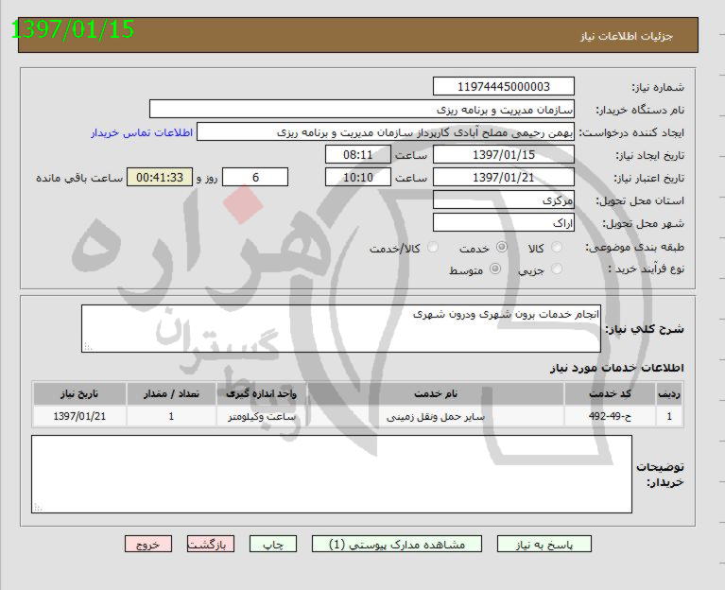
Task: Click the ردیف column header
Action: point(669,393)
